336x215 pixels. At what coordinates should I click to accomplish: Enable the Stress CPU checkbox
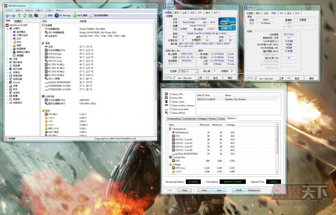click(171, 94)
